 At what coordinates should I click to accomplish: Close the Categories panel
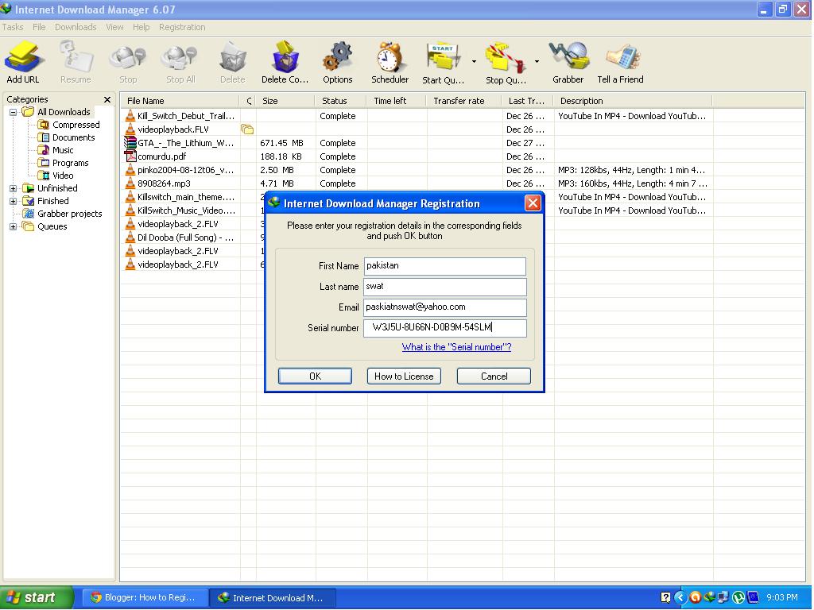(107, 99)
